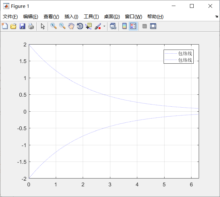Click the x-axis tick label 6

(x=191, y=184)
